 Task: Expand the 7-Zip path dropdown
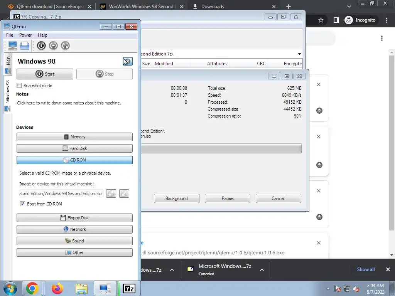tap(299, 54)
